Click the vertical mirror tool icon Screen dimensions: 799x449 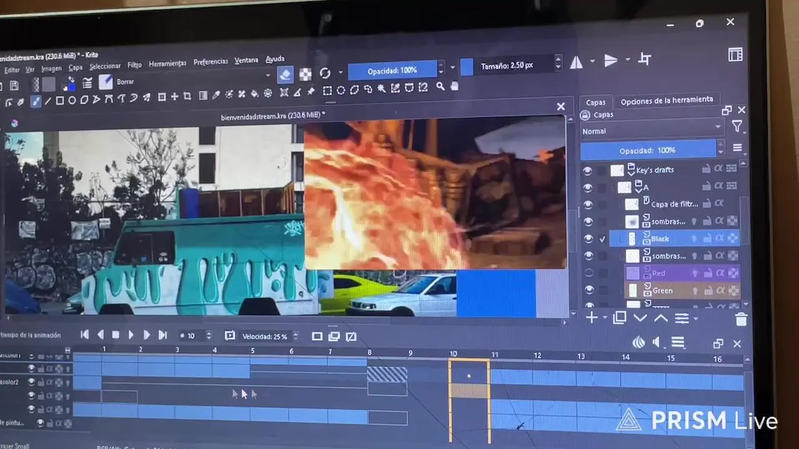611,60
